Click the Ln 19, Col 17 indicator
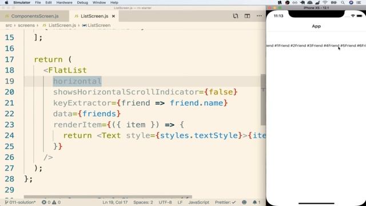This screenshot has width=366, height=206. pos(115,202)
